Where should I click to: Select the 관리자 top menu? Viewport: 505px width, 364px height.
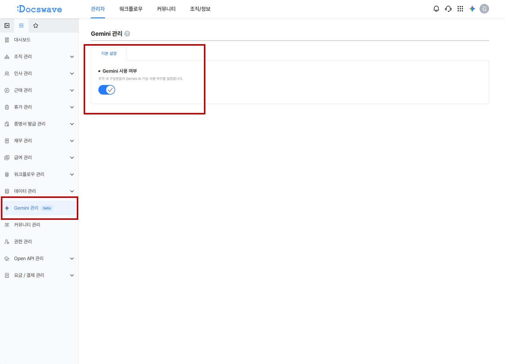98,9
